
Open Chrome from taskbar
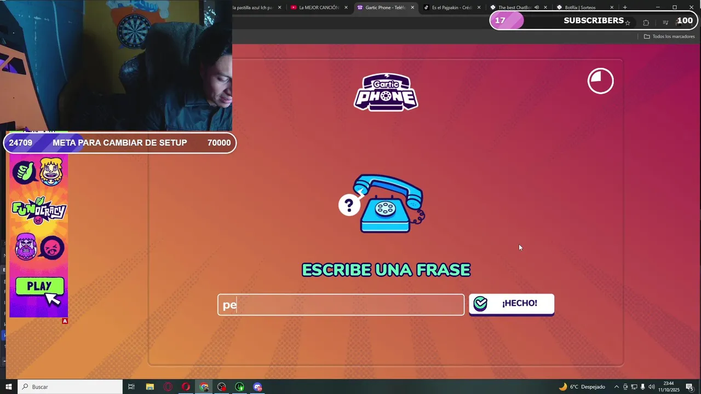pyautogui.click(x=204, y=387)
